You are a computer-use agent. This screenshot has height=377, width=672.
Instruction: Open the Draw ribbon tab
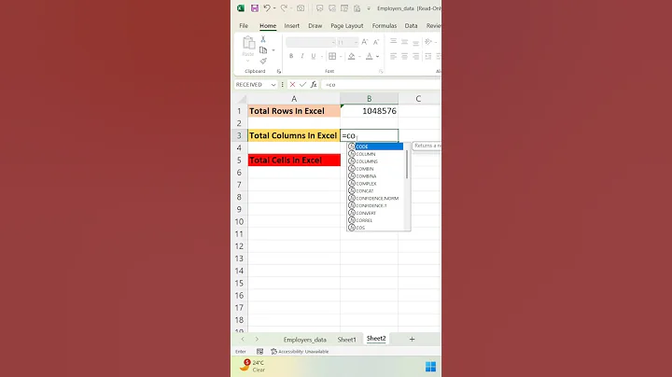pyautogui.click(x=315, y=26)
